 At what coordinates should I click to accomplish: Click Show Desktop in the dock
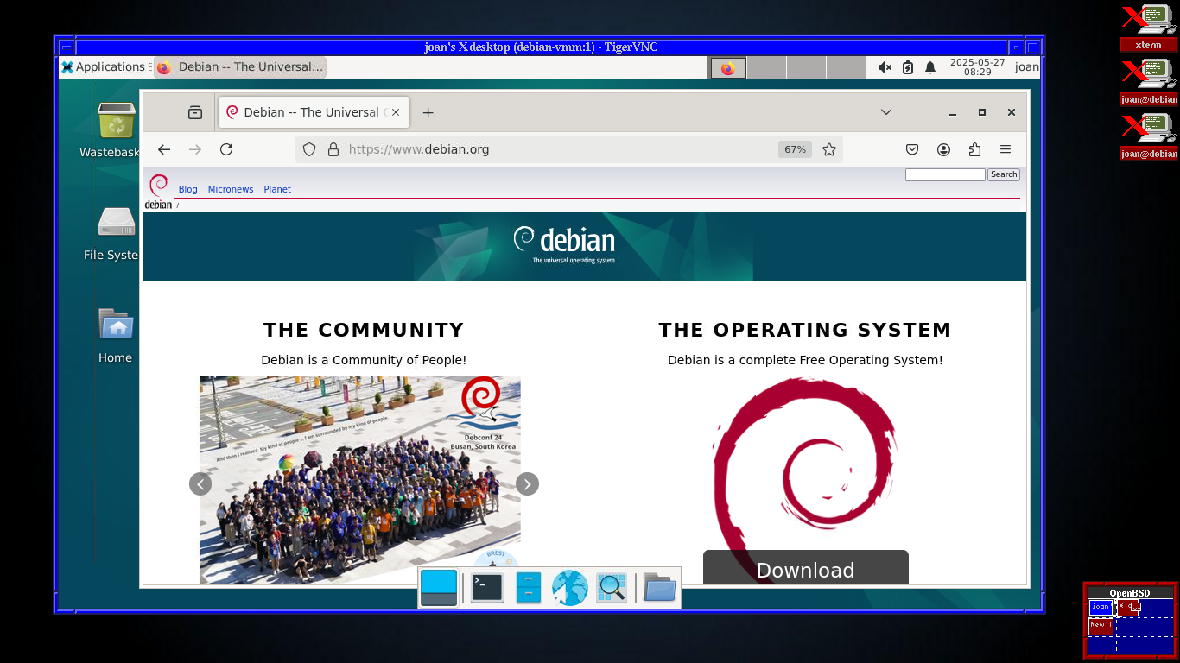coord(439,588)
